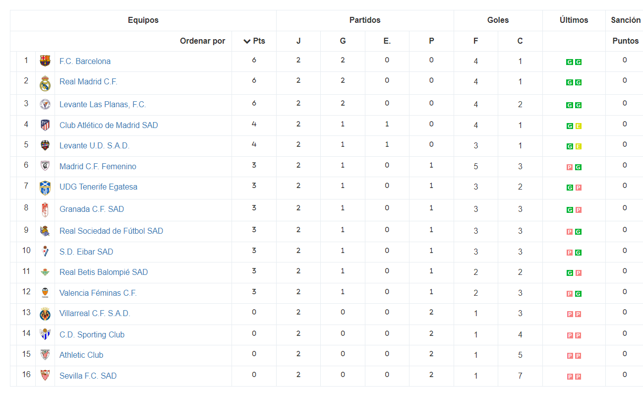Open the Levante Las Planas, F.C. link
This screenshot has height=395, width=643.
tap(103, 104)
